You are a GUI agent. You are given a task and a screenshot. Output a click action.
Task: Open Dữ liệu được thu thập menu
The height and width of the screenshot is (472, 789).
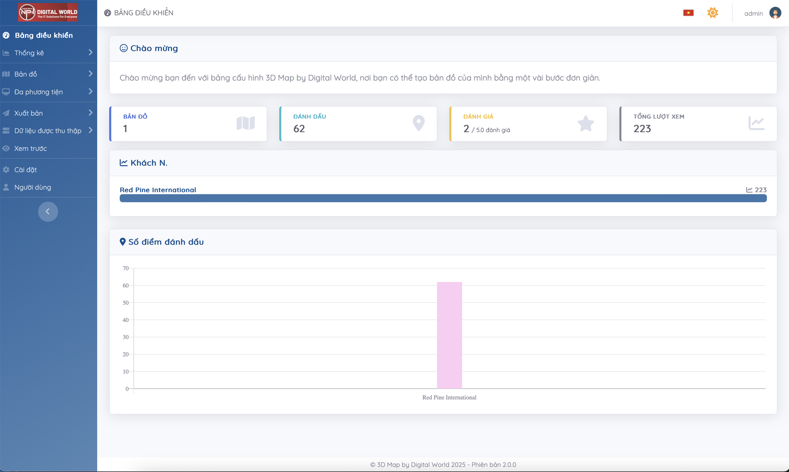click(x=48, y=131)
